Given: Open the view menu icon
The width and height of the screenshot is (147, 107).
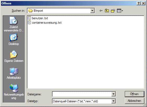Looking at the screenshot, I should pyautogui.click(x=120, y=11).
